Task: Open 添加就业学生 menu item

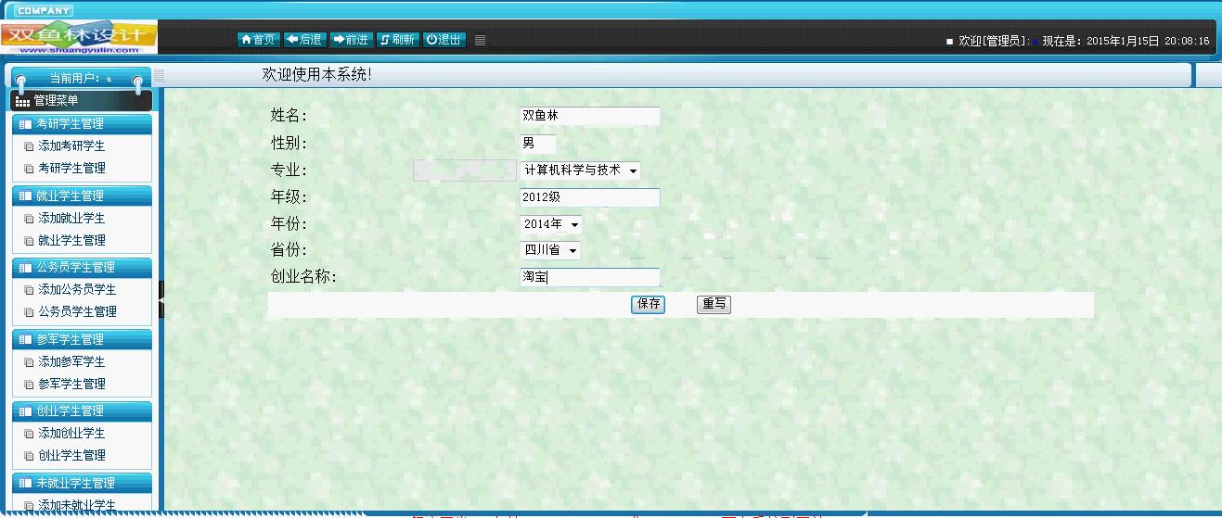Action: point(71,219)
